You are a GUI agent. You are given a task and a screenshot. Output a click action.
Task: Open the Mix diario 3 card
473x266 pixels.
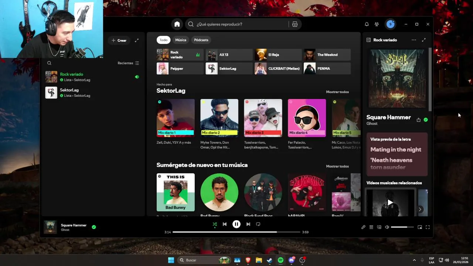(x=263, y=124)
